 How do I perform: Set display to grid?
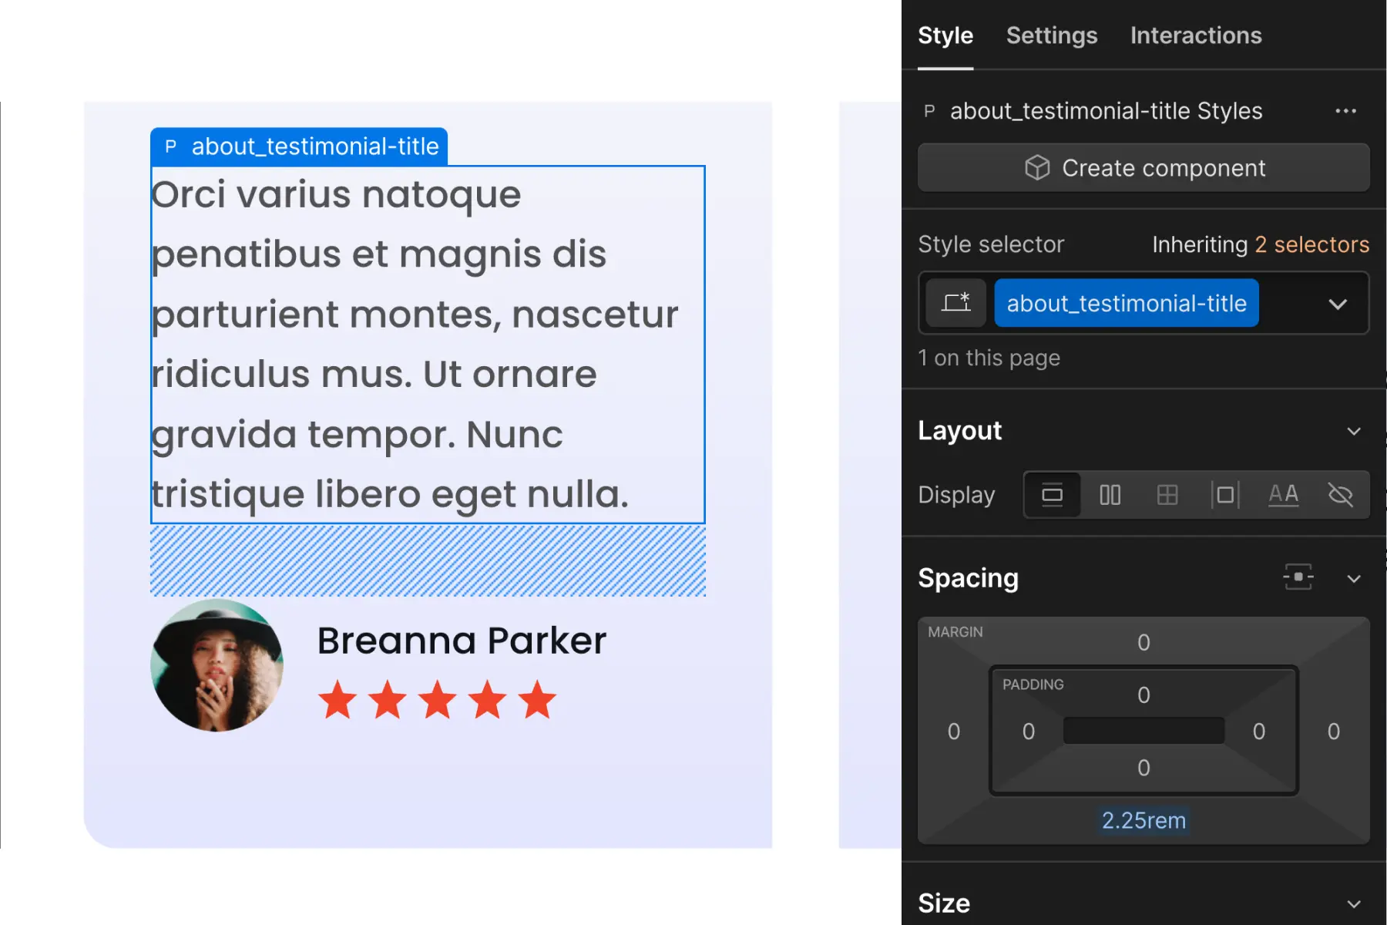click(x=1167, y=495)
